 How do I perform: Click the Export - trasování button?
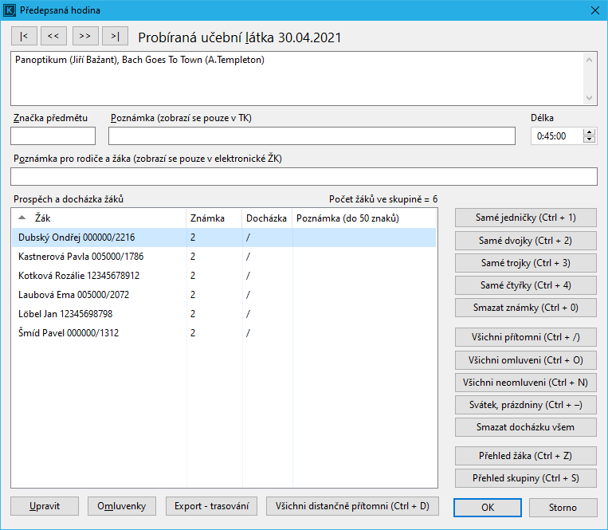coord(212,506)
